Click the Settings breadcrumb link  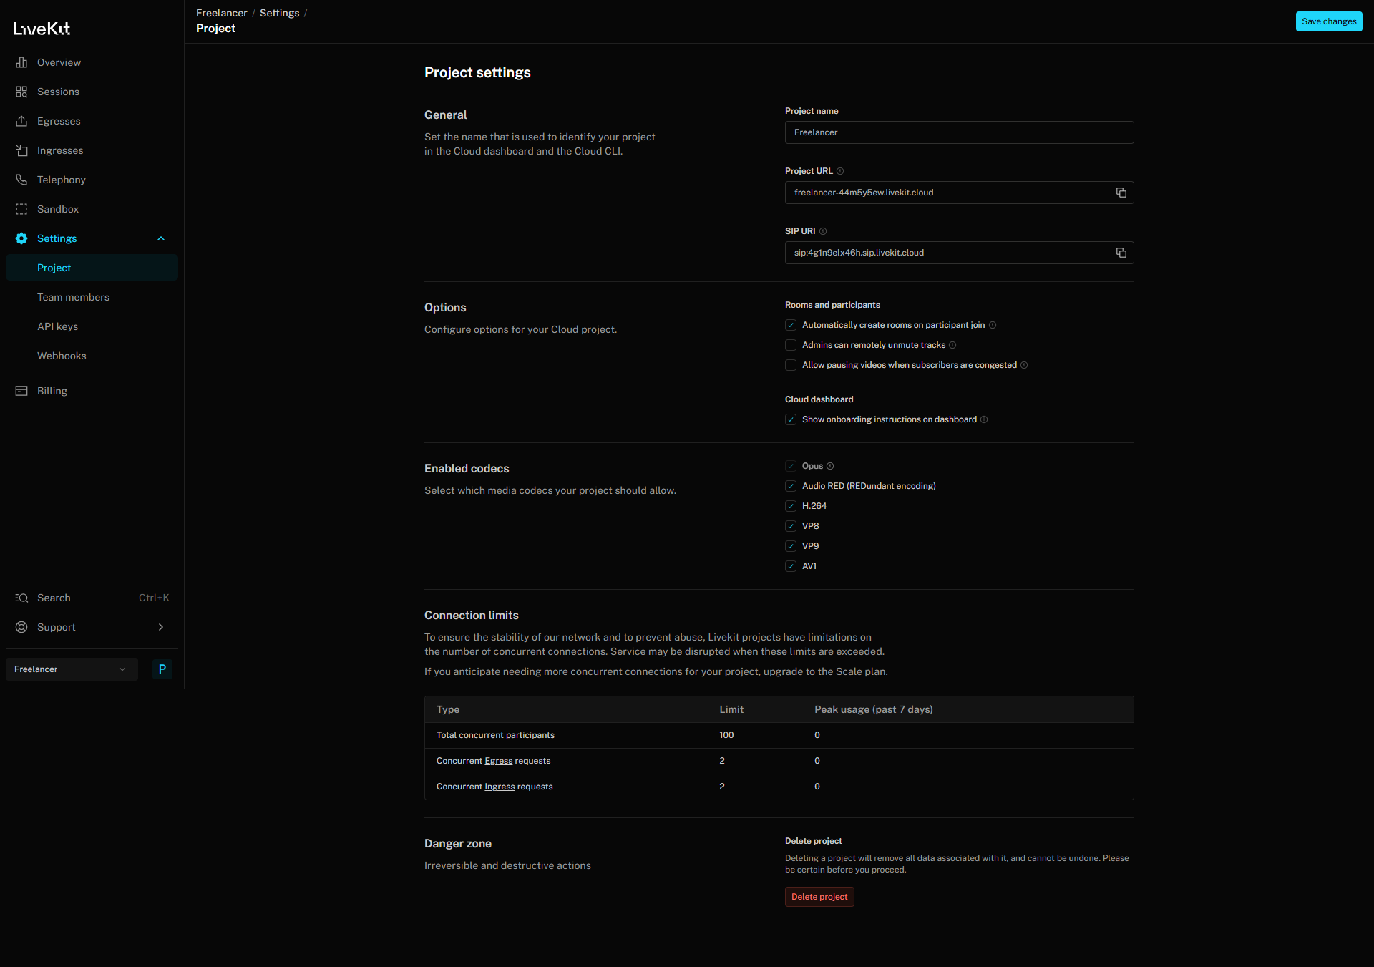click(x=280, y=13)
